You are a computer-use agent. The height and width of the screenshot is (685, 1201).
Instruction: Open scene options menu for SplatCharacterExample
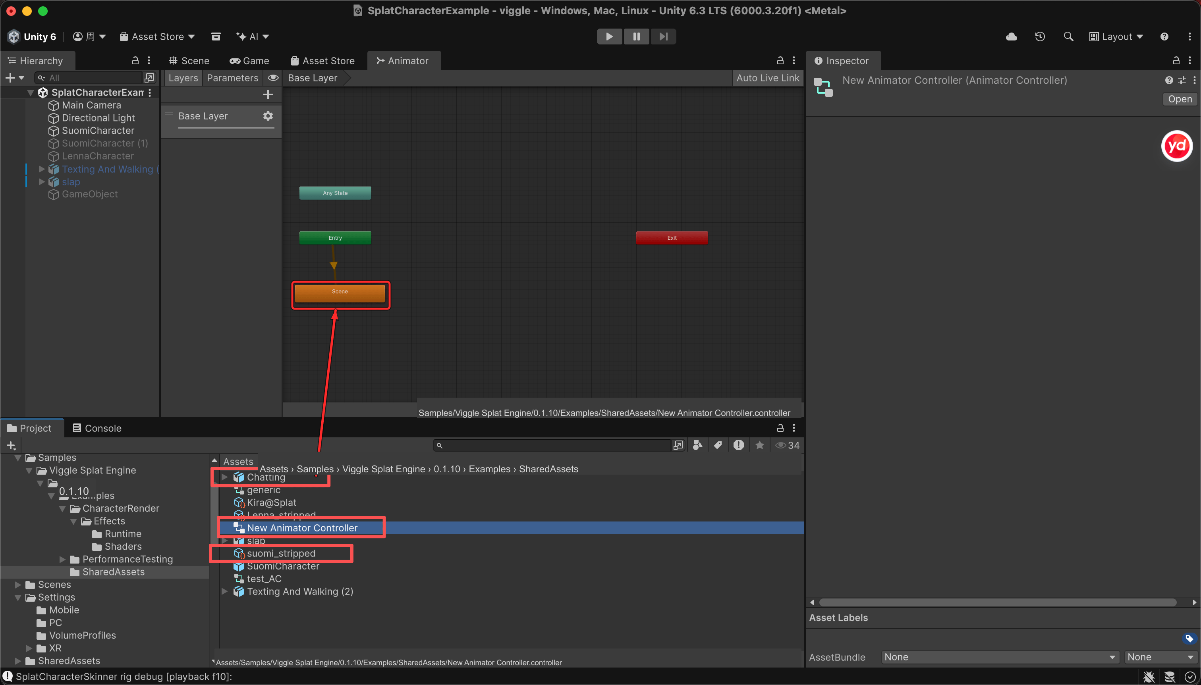click(x=150, y=93)
